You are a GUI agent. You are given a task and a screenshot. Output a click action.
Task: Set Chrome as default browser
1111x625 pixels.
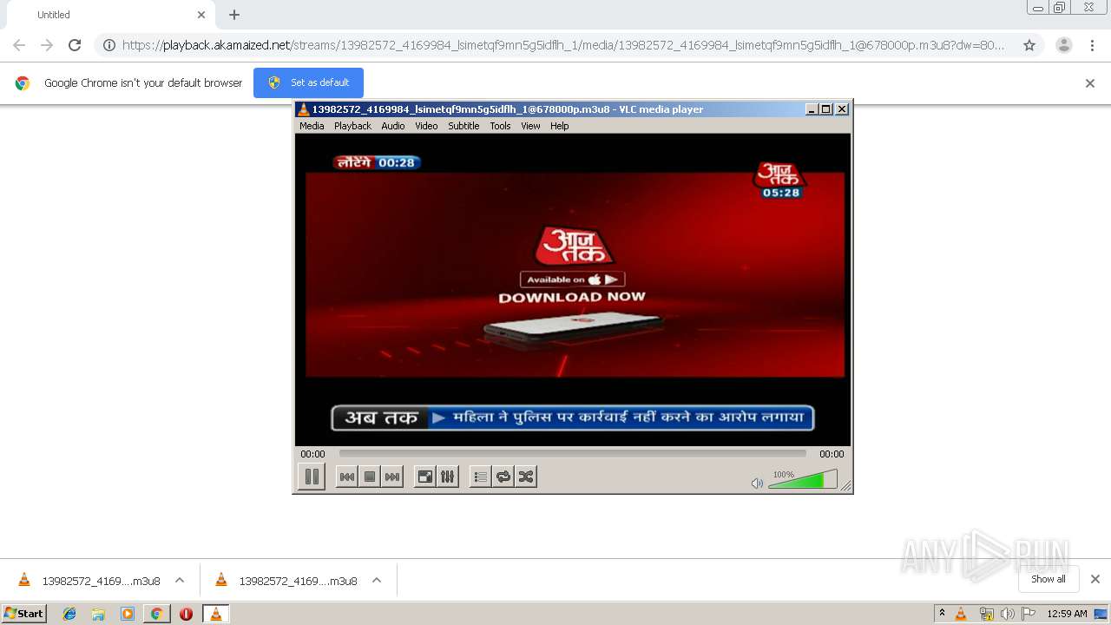click(308, 82)
